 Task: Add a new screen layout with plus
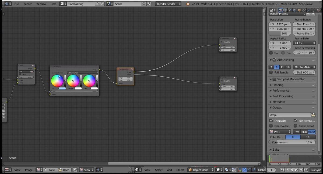tap(97, 4)
